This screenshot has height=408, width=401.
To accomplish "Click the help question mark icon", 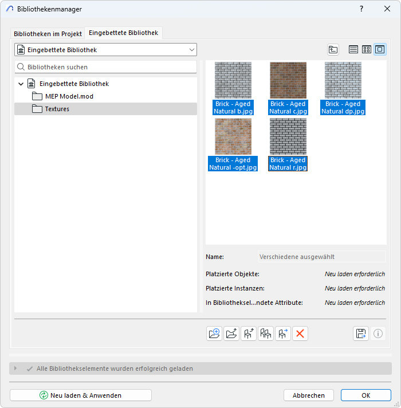I will pyautogui.click(x=361, y=9).
